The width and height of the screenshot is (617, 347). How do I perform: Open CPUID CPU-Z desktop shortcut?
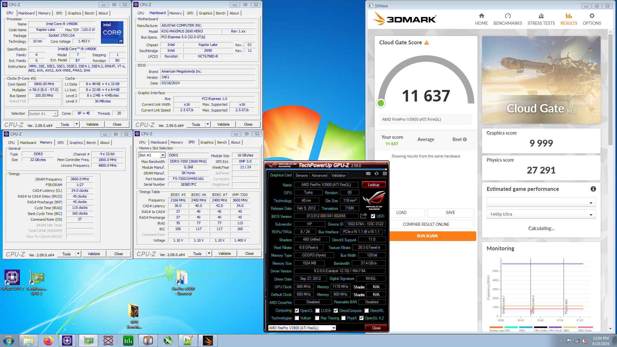pos(12,280)
